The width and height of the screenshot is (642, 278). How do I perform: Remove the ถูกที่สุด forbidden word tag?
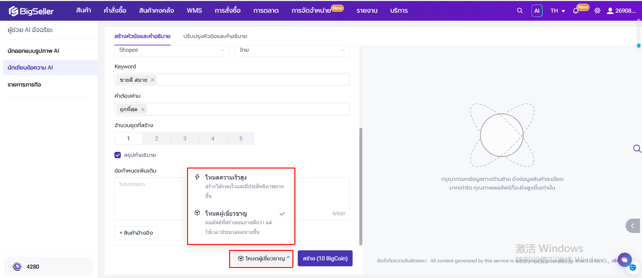(143, 109)
